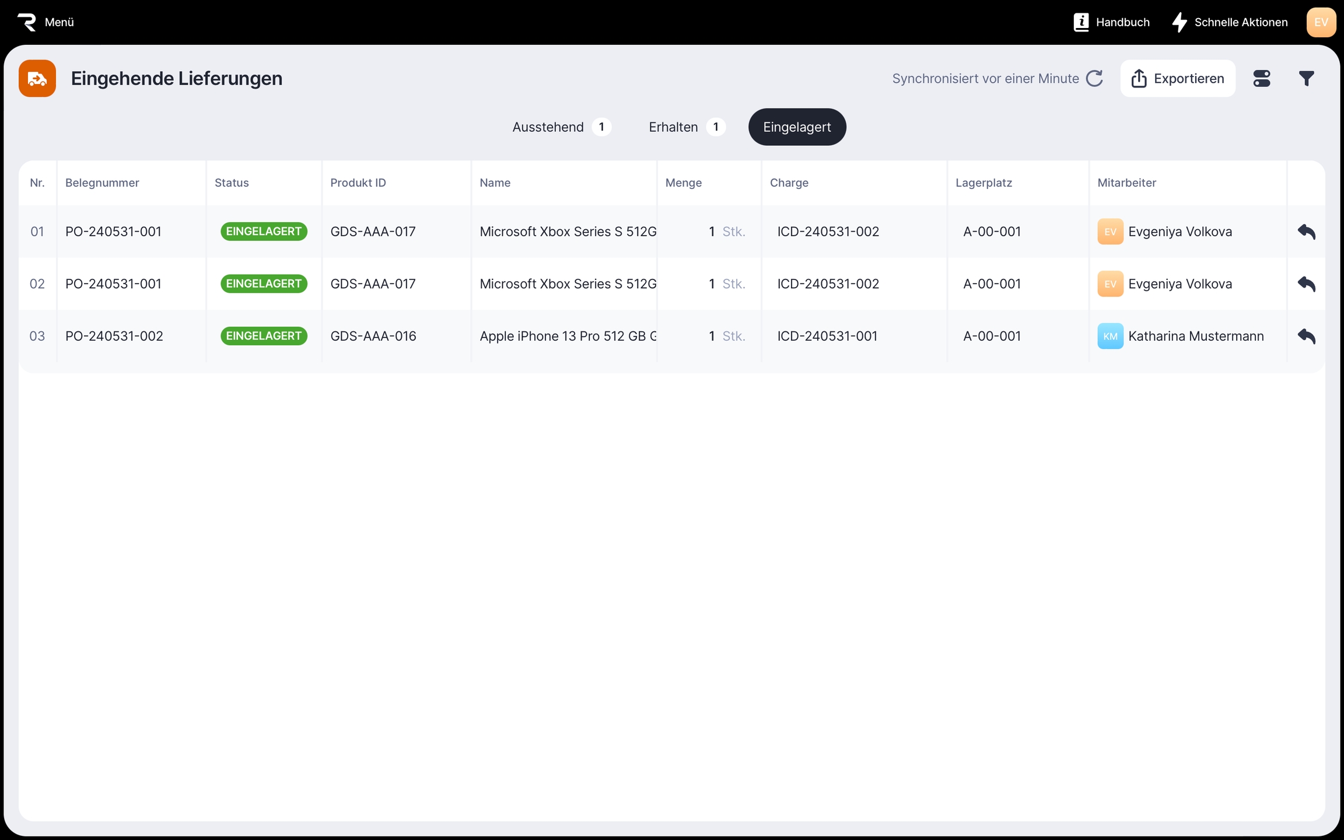Screen dimensions: 1344x840
Task: Select the Eingelagert tab
Action: pyautogui.click(x=797, y=127)
